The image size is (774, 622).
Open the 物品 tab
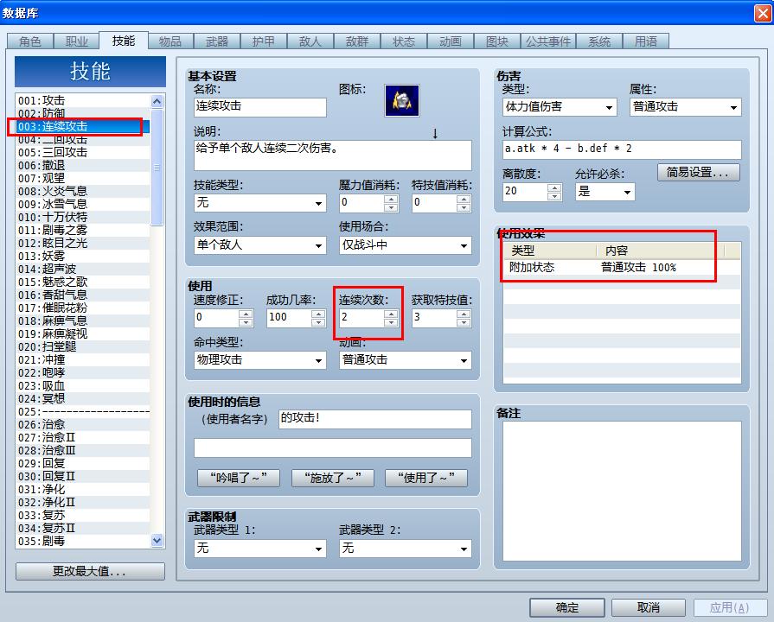170,41
